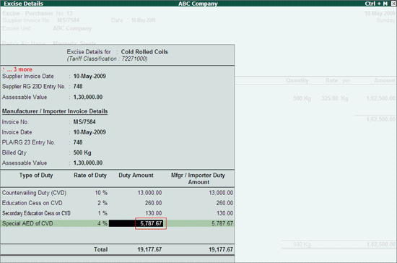Click the faded voucher date 10-May-2009 at top right

[380, 14]
